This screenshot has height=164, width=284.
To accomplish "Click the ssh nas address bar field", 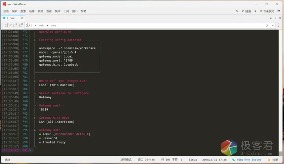I will point(148,25).
